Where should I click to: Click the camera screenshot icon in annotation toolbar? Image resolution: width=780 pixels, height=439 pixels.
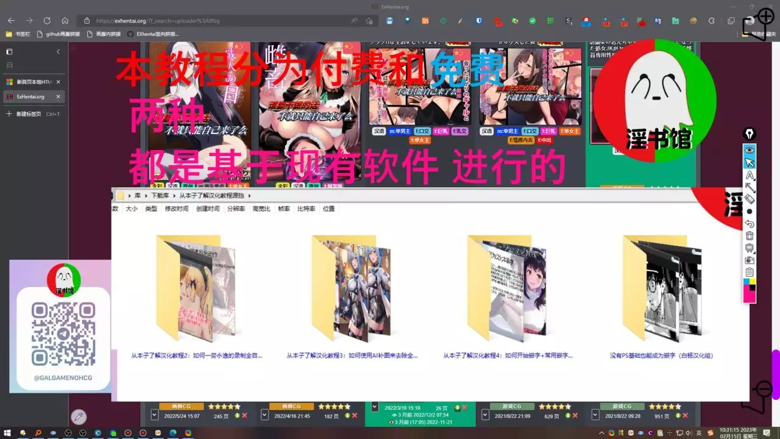pos(750,260)
